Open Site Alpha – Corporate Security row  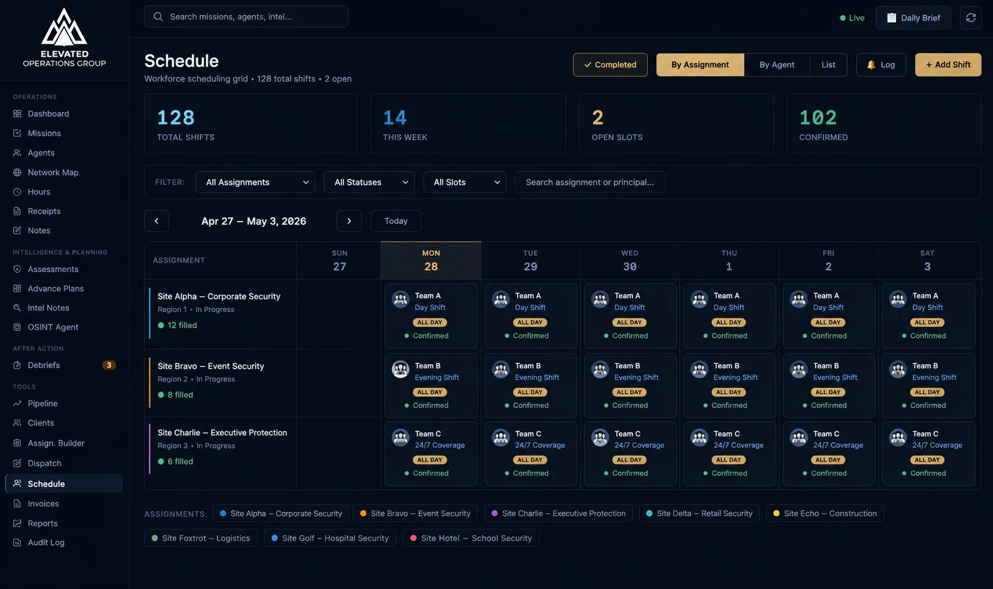[x=220, y=313]
